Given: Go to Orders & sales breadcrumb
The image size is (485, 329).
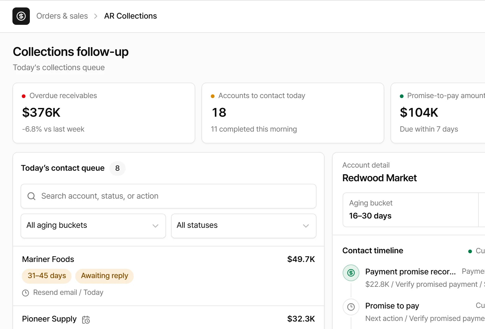Looking at the screenshot, I should click(62, 16).
